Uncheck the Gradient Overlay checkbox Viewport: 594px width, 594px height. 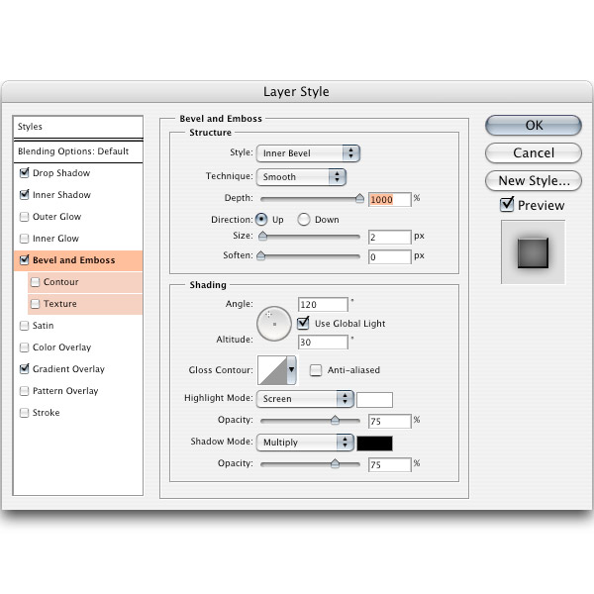click(24, 369)
